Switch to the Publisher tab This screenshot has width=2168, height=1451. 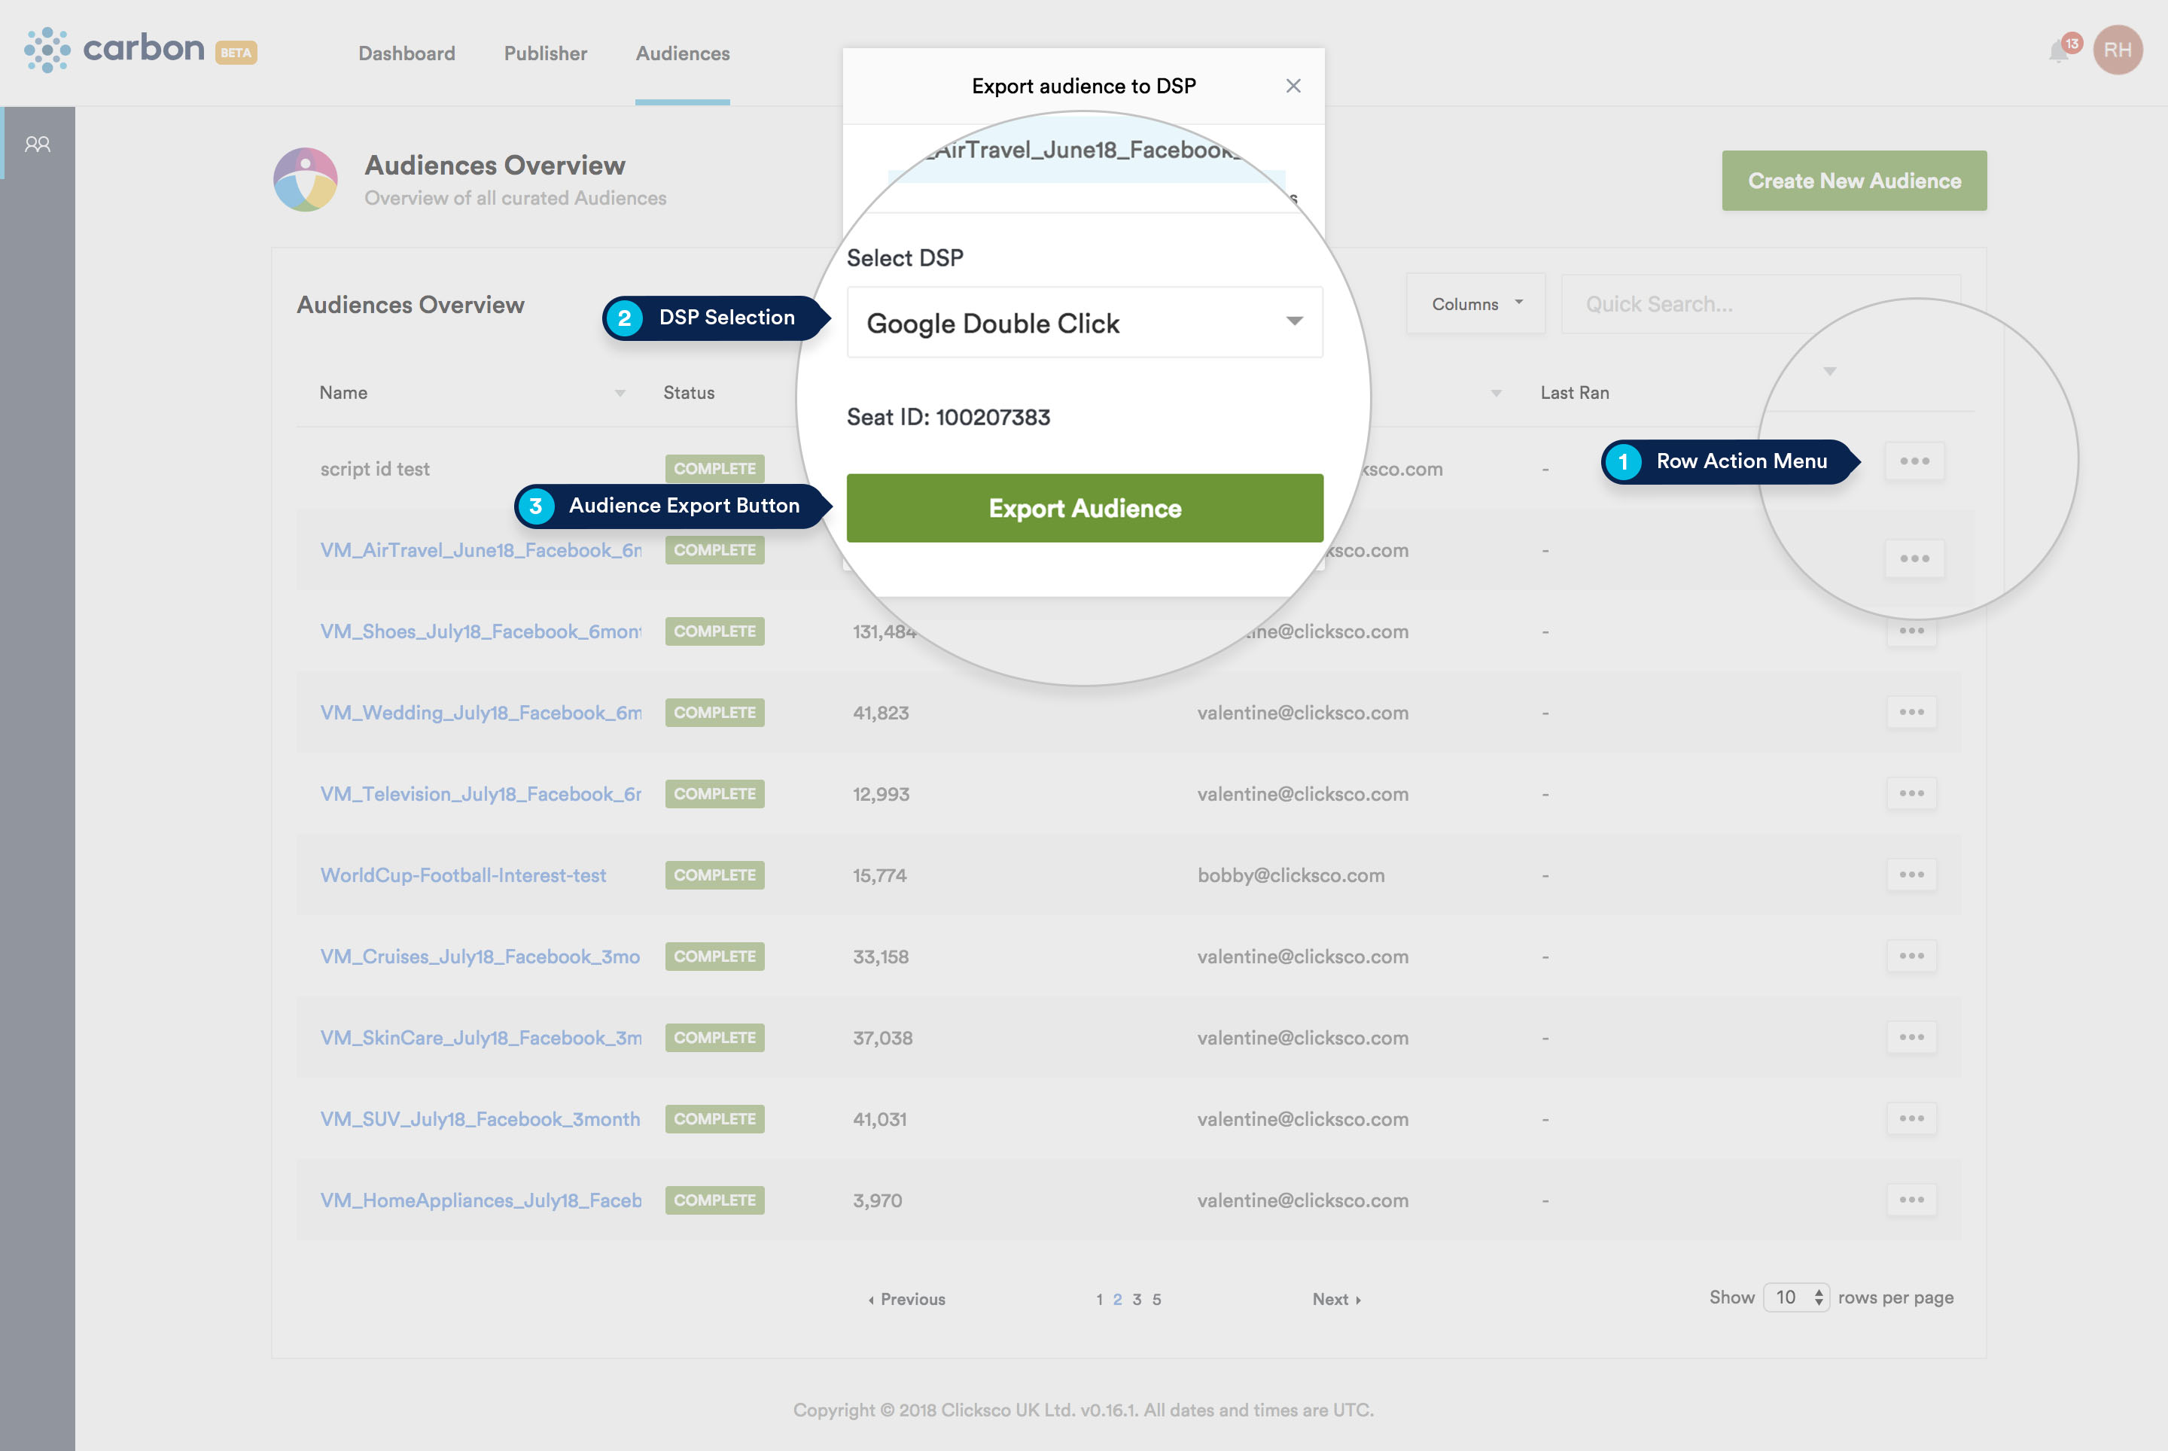[x=545, y=53]
